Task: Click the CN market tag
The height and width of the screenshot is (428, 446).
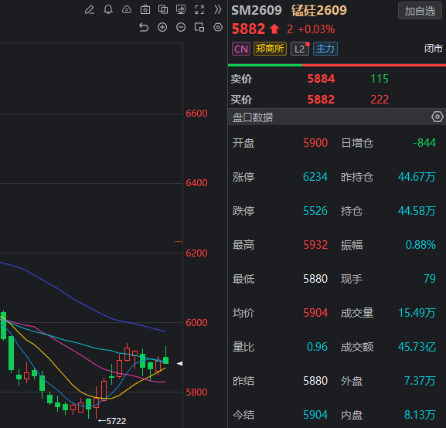Action: pyautogui.click(x=241, y=49)
